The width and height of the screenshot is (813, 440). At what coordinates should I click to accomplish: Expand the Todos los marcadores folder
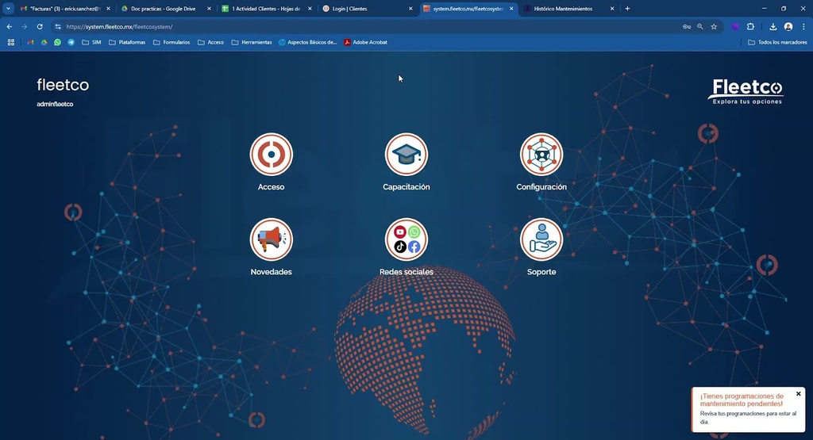(x=777, y=42)
